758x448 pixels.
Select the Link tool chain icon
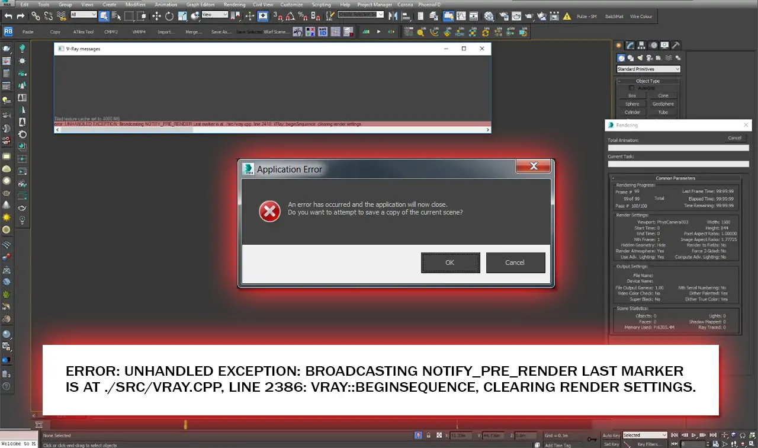coord(36,16)
